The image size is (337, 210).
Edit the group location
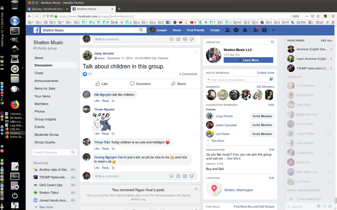coord(272,178)
